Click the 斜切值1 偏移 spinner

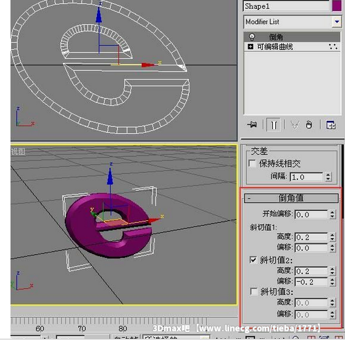pyautogui.click(x=332, y=248)
